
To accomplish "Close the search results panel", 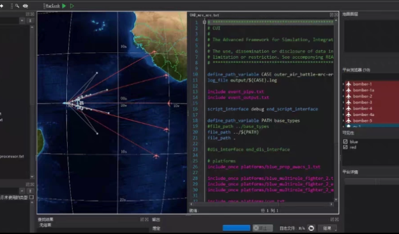I will tap(147, 219).
